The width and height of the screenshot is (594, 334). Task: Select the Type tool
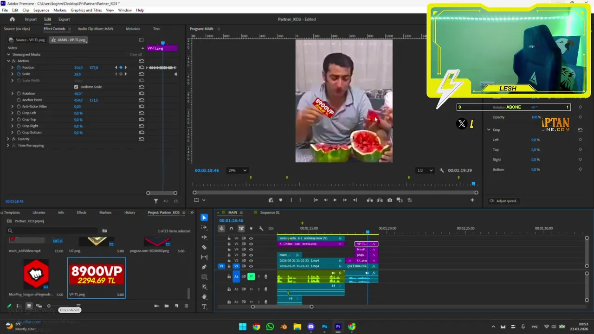(x=204, y=307)
